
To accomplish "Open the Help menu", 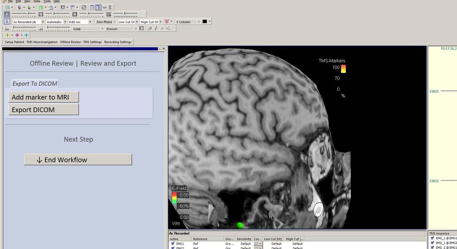I will click(x=57, y=1).
